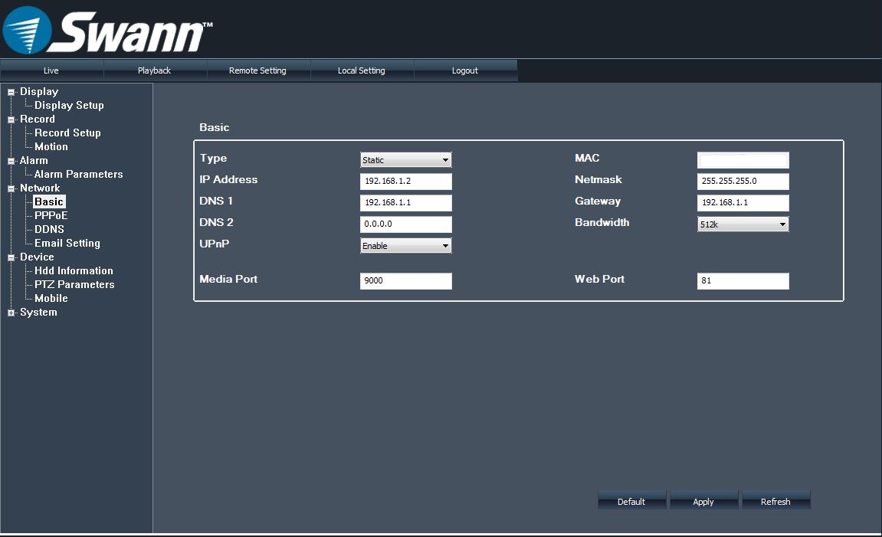Click the Refresh button

click(x=775, y=501)
